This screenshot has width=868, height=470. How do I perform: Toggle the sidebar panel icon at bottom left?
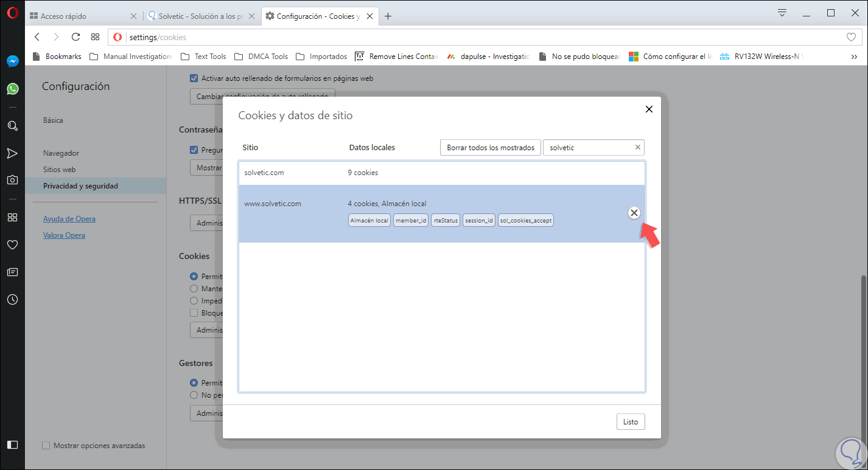[x=13, y=444]
